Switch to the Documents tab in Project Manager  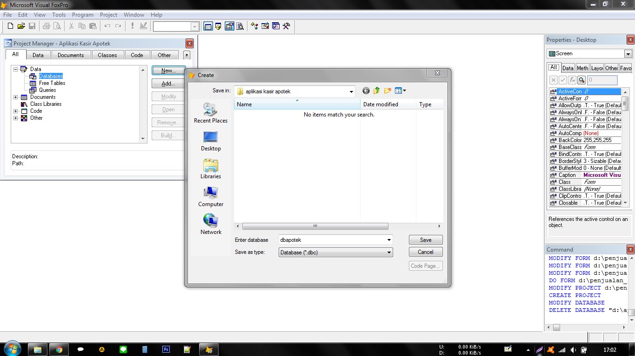71,55
